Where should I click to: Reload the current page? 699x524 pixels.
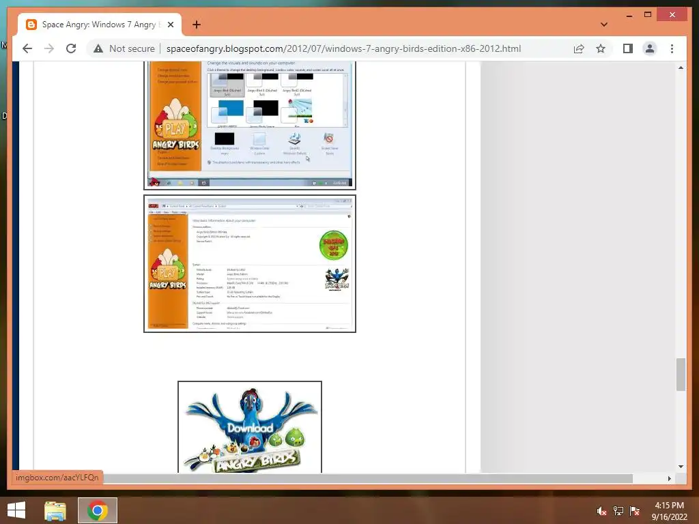[x=71, y=48]
